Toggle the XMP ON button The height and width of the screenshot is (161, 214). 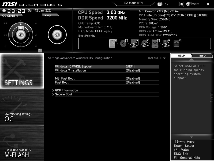tap(57, 35)
